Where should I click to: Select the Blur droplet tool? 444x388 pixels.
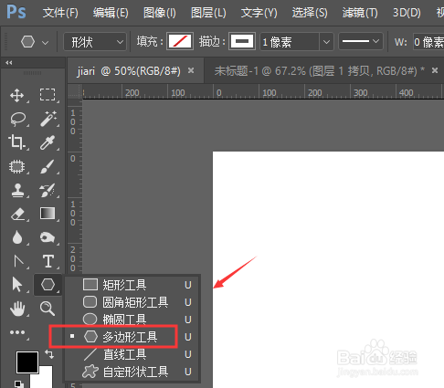[17, 237]
